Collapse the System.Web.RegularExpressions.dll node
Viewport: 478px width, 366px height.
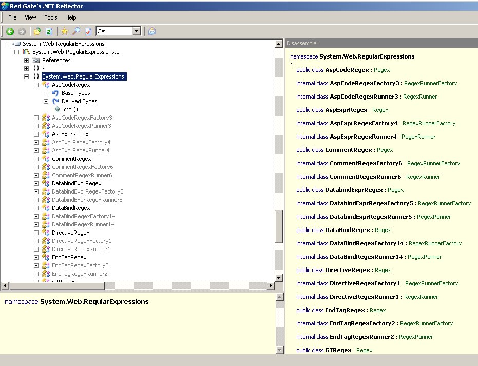pyautogui.click(x=16, y=52)
